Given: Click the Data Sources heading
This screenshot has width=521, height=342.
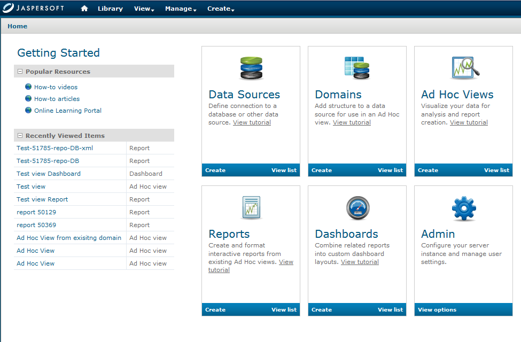Looking at the screenshot, I should pyautogui.click(x=244, y=95).
